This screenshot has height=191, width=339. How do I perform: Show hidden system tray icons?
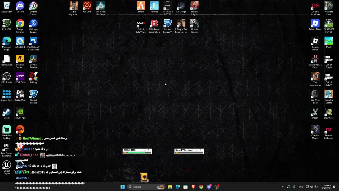pos(283,187)
